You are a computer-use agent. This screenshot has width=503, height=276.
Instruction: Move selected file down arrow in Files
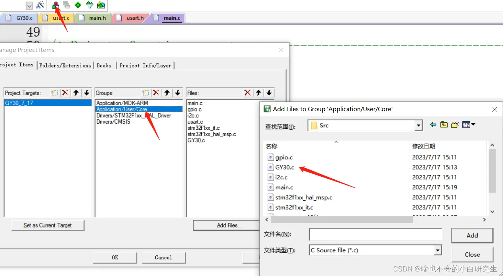269,93
